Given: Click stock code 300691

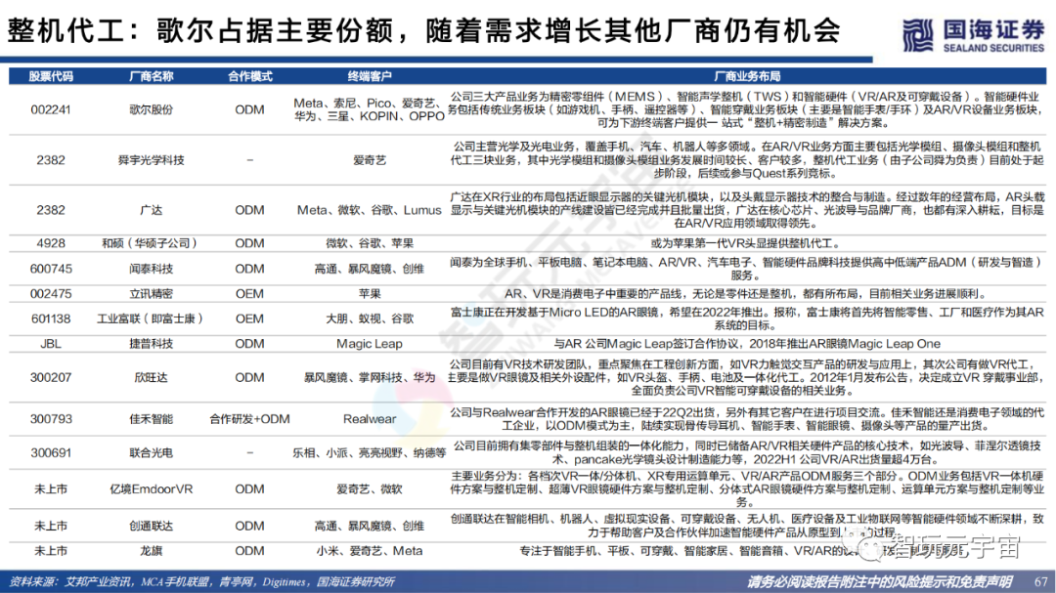Looking at the screenshot, I should 51,453.
